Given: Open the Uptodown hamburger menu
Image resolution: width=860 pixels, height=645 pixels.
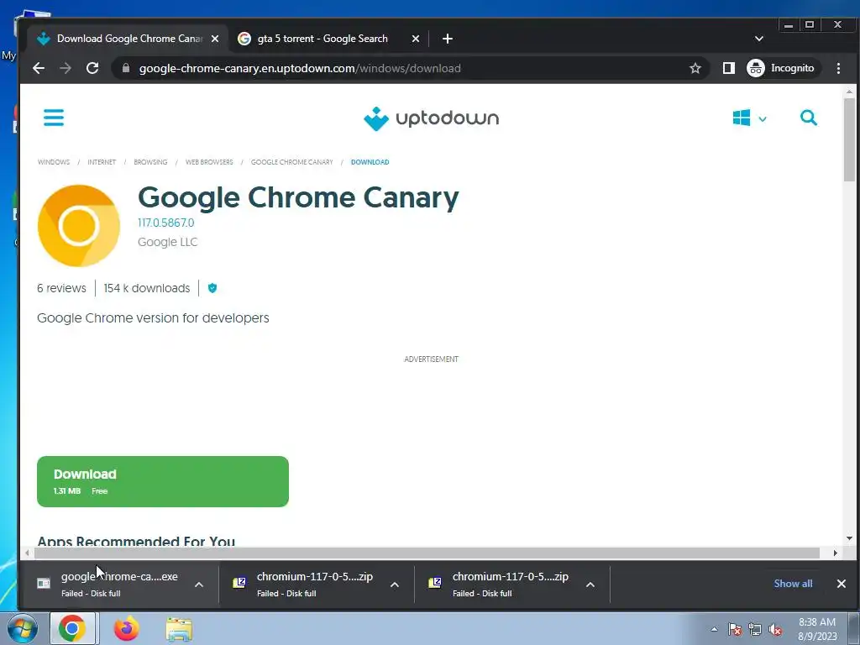Looking at the screenshot, I should [x=54, y=118].
